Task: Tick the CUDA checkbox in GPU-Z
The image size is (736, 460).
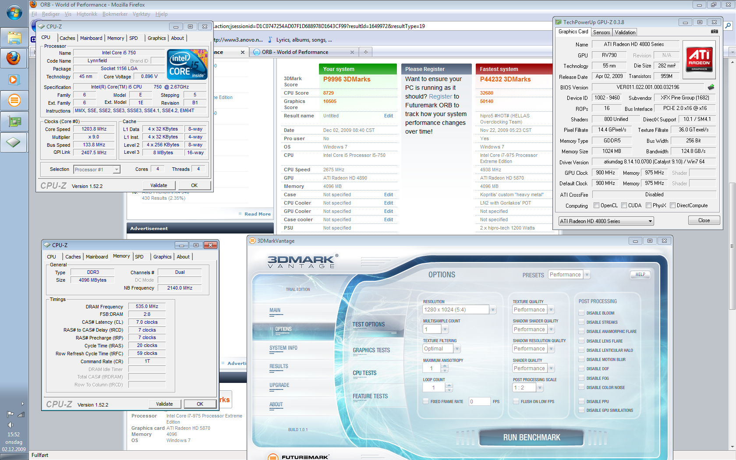Action: pyautogui.click(x=624, y=205)
